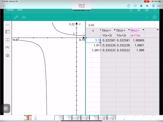Open the Home menu in TI-Nspire
The height and width of the screenshot is (122, 163).
point(10,10)
